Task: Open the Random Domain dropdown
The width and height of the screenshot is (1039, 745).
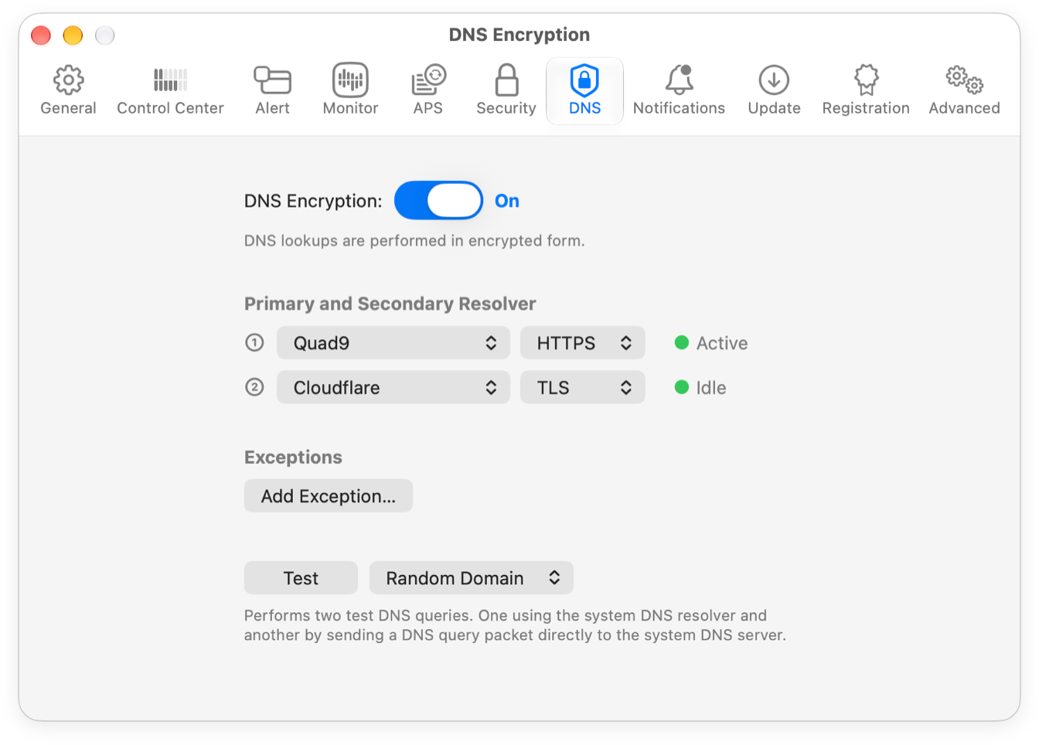Action: 472,578
